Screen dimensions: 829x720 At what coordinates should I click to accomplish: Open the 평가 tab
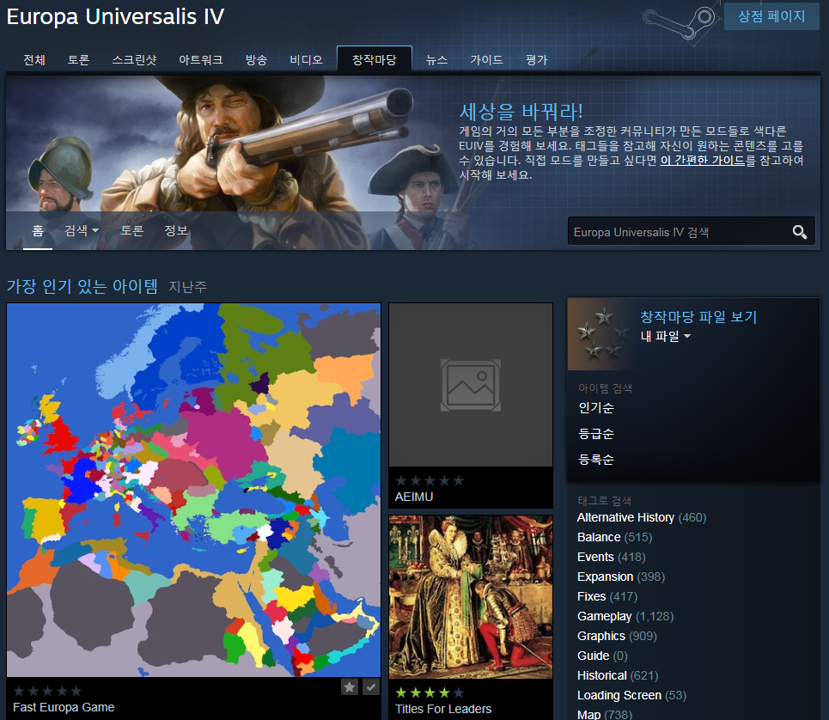click(x=536, y=60)
